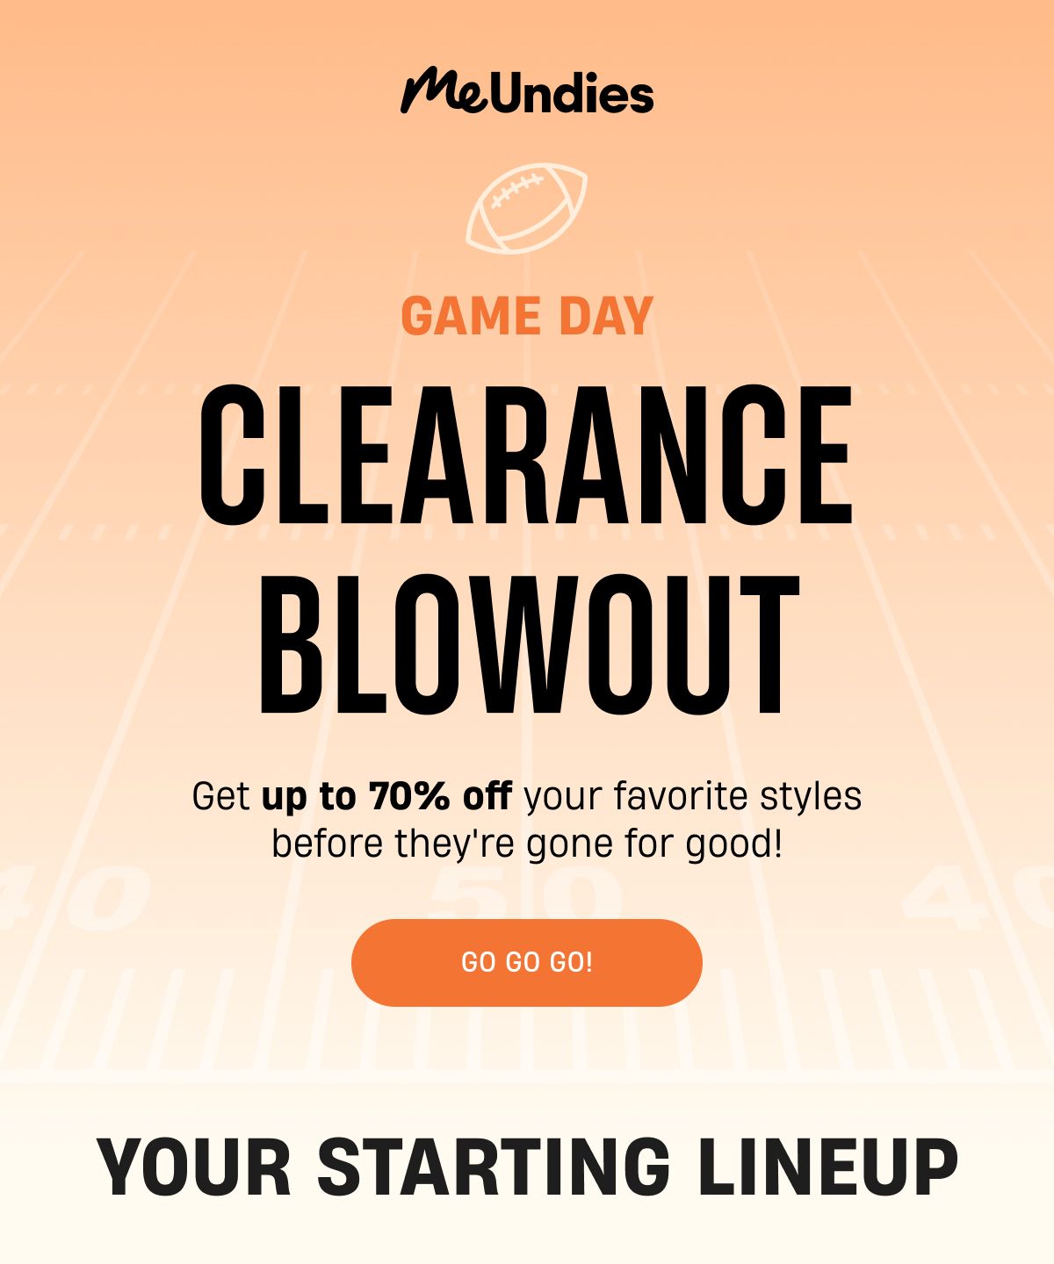Click the word 'Get' in the subtext

tap(221, 796)
